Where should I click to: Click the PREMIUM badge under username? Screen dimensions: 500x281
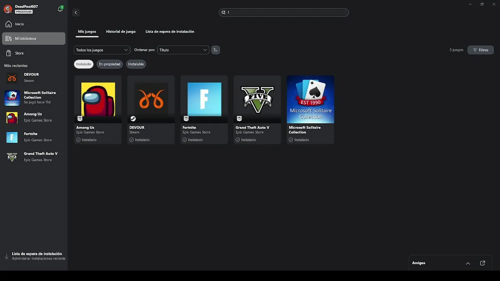[x=24, y=12]
